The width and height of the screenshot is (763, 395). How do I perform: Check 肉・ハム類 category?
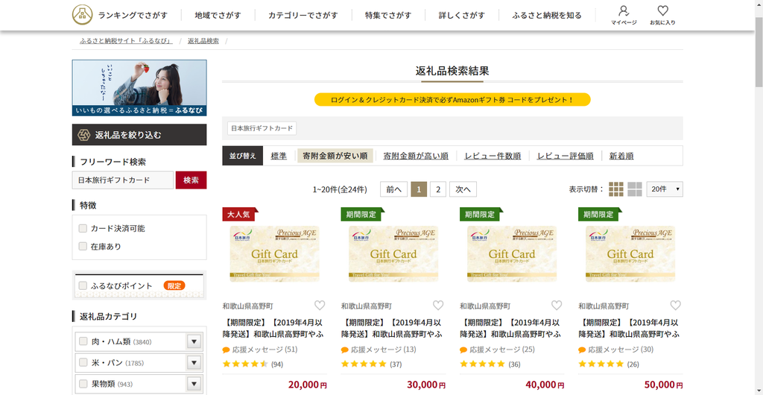coord(83,341)
